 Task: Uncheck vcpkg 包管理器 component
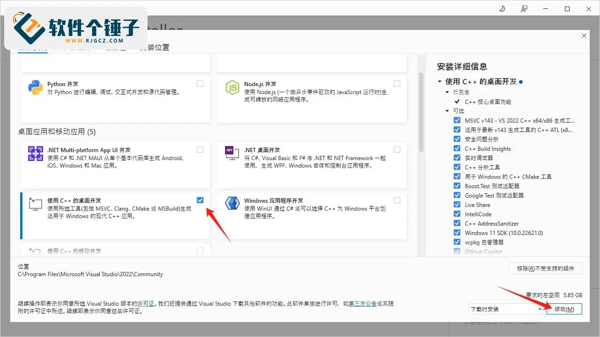(457, 242)
